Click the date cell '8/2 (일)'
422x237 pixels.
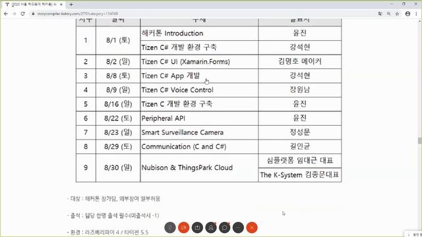click(118, 61)
